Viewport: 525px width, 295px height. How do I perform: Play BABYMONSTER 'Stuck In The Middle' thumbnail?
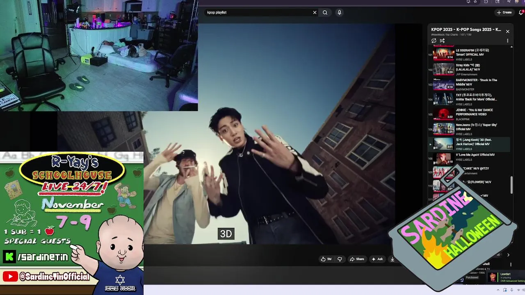pos(443,84)
